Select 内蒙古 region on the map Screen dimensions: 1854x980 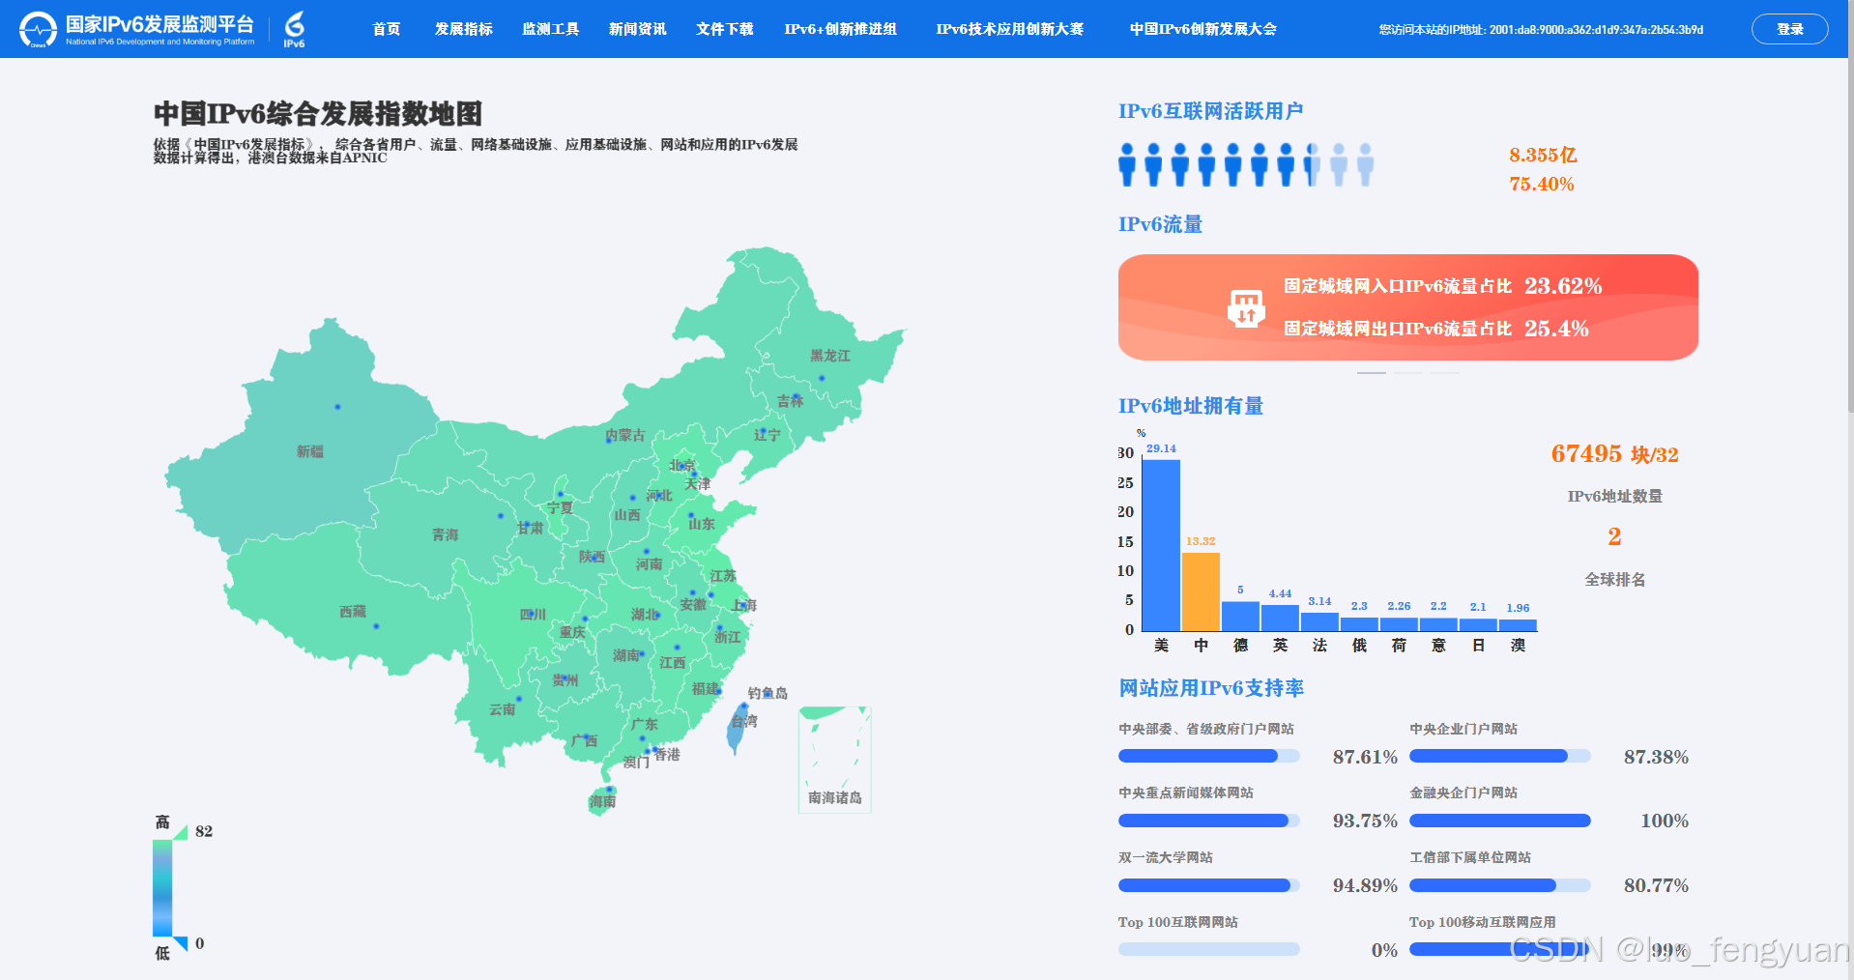(x=624, y=436)
